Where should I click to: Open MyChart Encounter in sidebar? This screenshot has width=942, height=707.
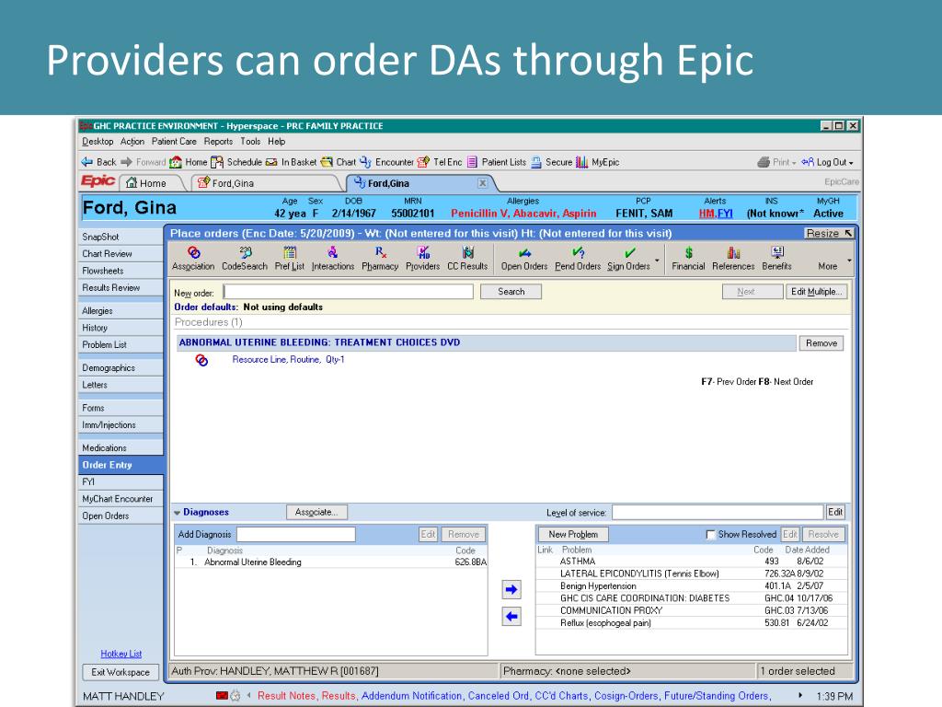(121, 499)
